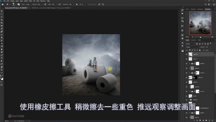The image size is (216, 122).
Task: Hide the Layer 16 layer
Action: tap(187, 82)
